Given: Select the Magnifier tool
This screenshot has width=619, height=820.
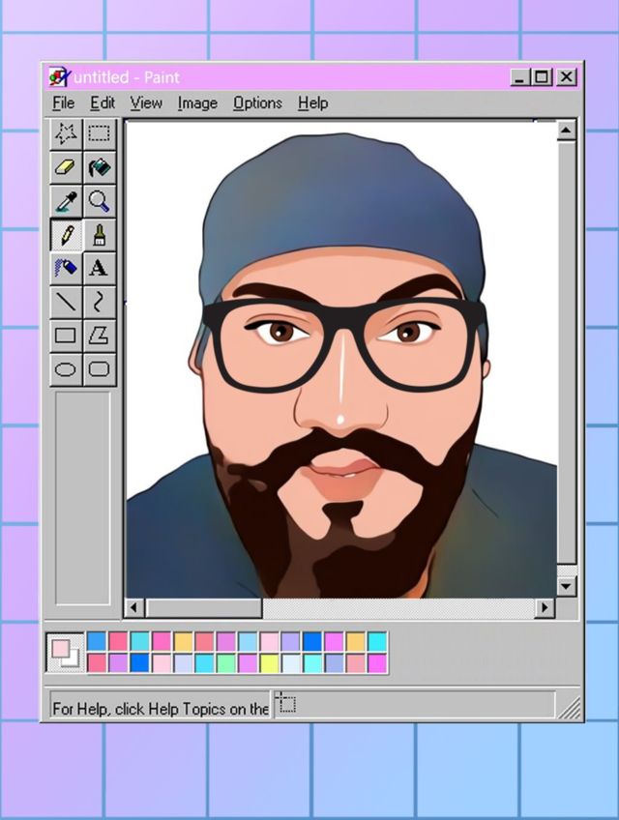Looking at the screenshot, I should click(x=99, y=201).
